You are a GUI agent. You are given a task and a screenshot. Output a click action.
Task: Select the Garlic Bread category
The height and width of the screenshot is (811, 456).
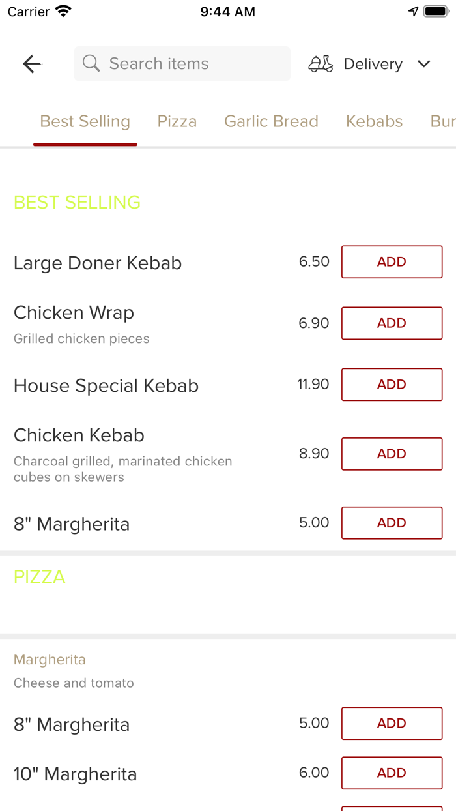tap(271, 121)
